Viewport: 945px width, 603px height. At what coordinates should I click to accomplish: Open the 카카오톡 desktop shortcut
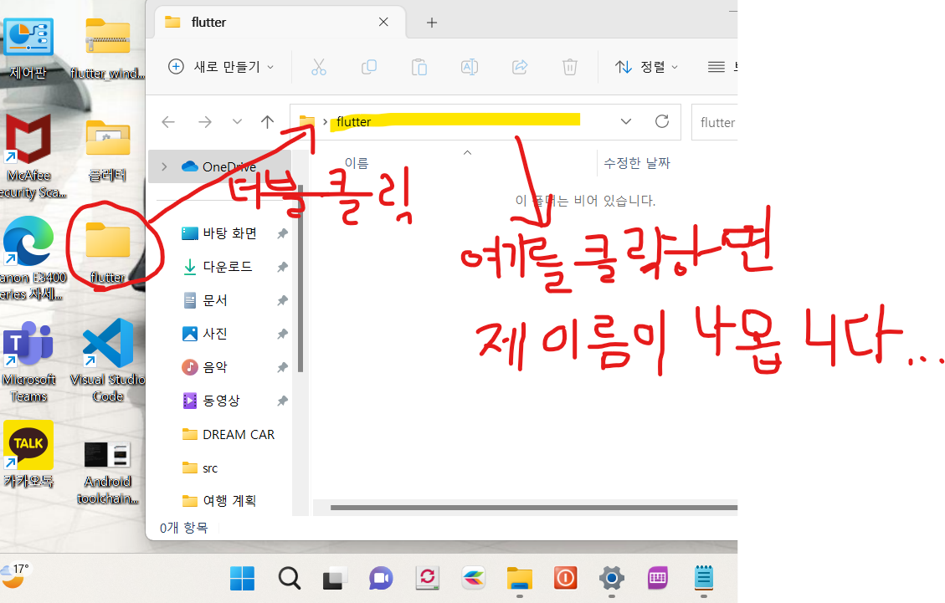28,454
